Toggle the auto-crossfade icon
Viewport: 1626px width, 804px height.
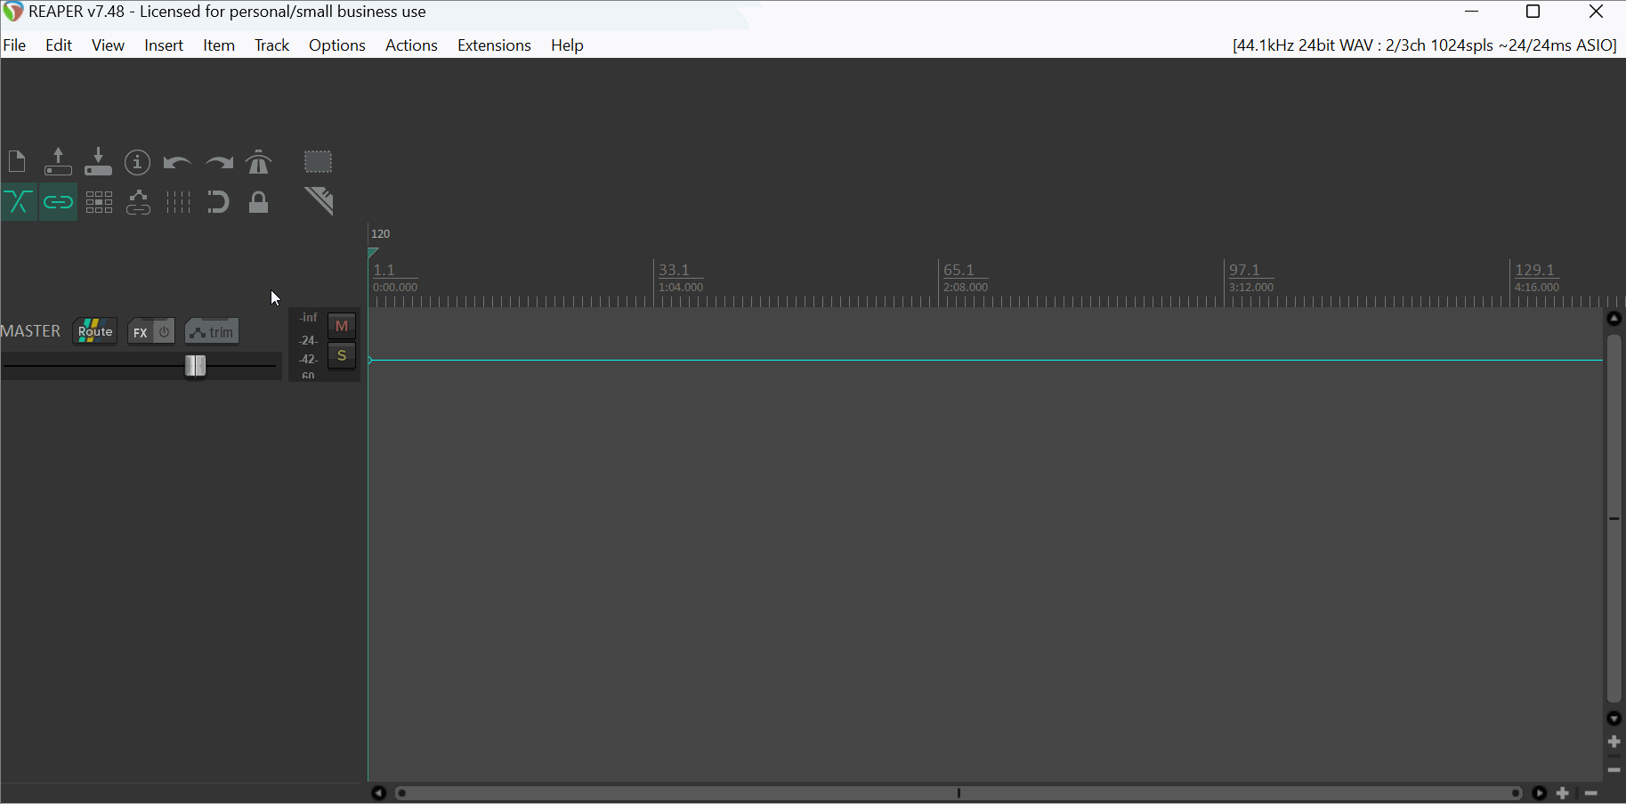click(19, 202)
